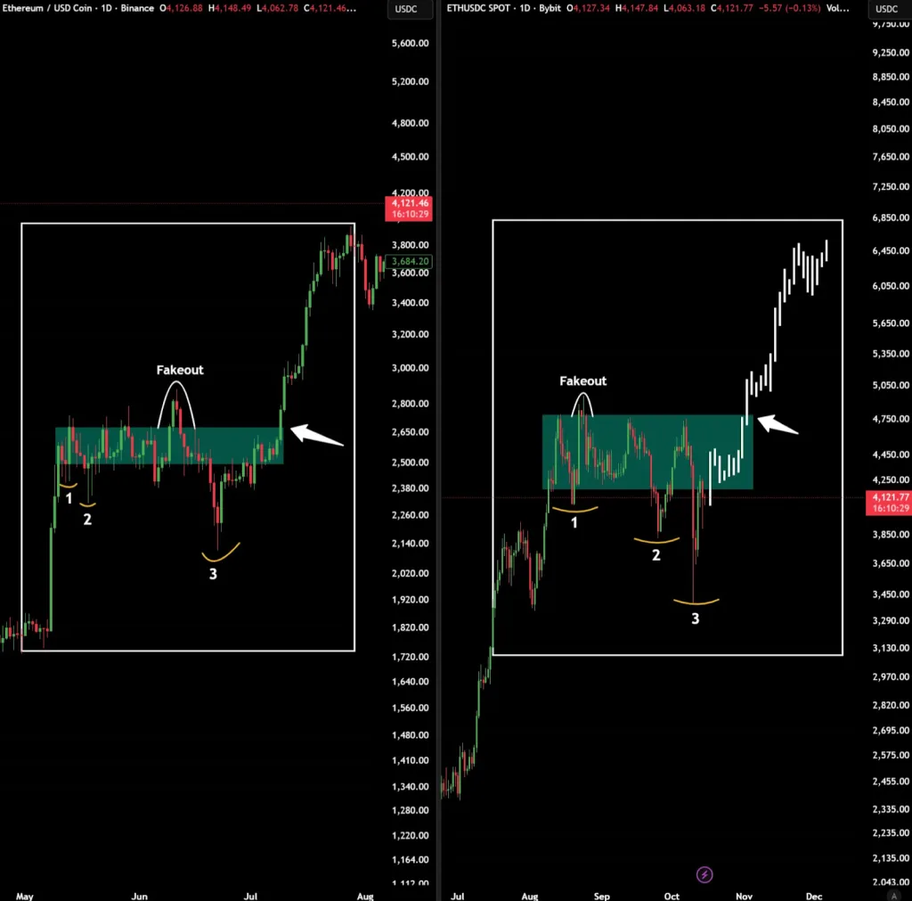Image resolution: width=912 pixels, height=901 pixels.
Task: Select the 'Fakeout' label on right chart
Action: pos(582,381)
